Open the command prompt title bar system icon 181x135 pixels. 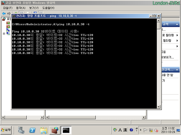click(14, 16)
